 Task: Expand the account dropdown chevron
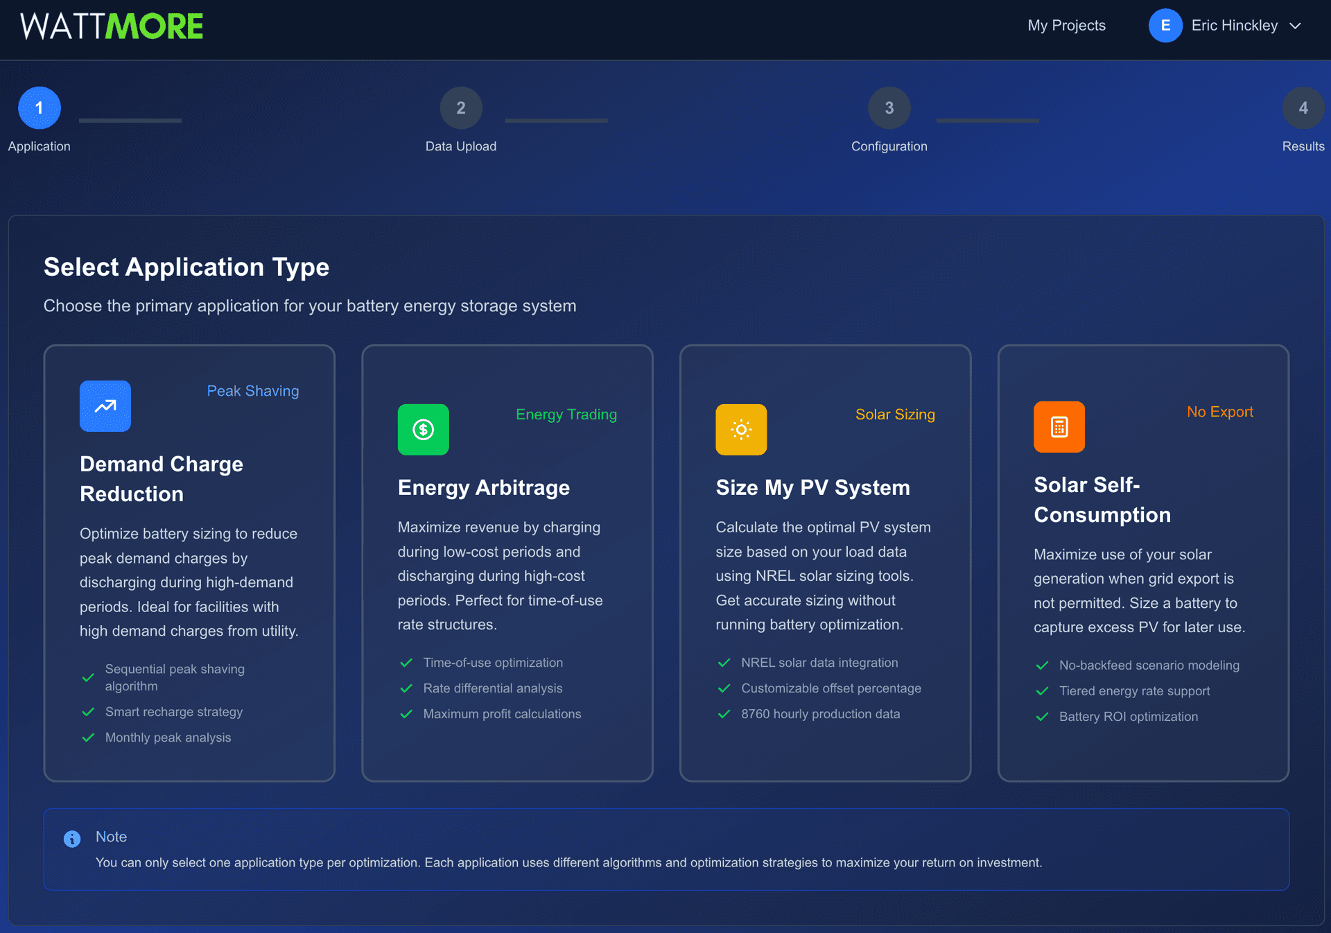click(x=1296, y=26)
